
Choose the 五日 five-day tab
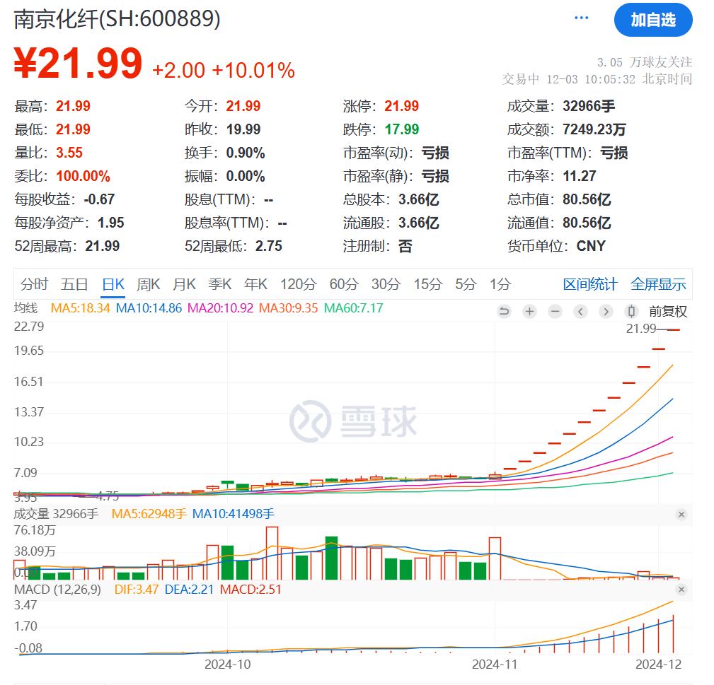point(74,284)
